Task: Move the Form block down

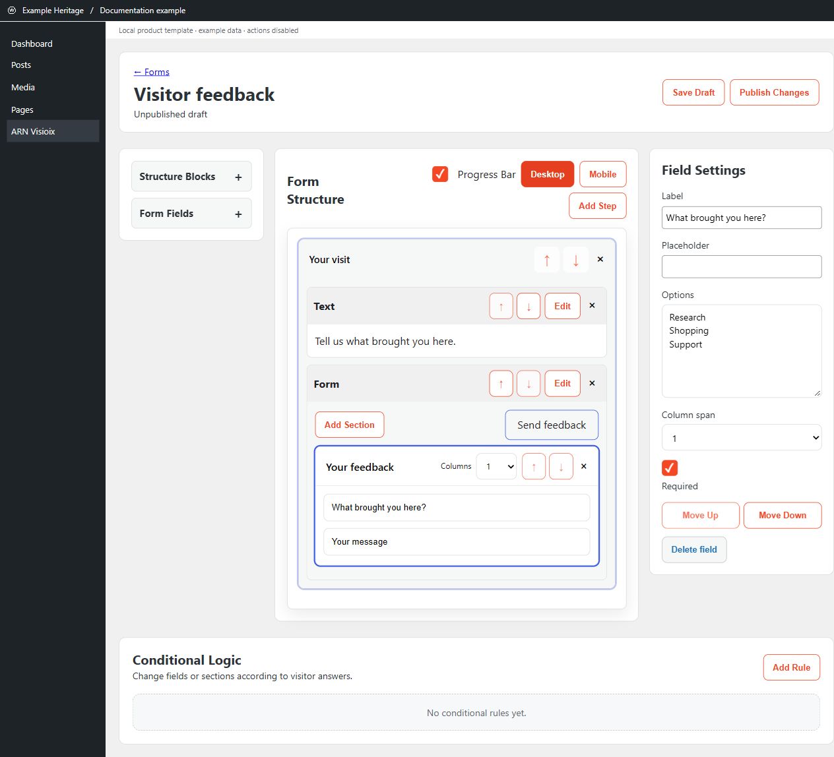Action: pyautogui.click(x=529, y=384)
